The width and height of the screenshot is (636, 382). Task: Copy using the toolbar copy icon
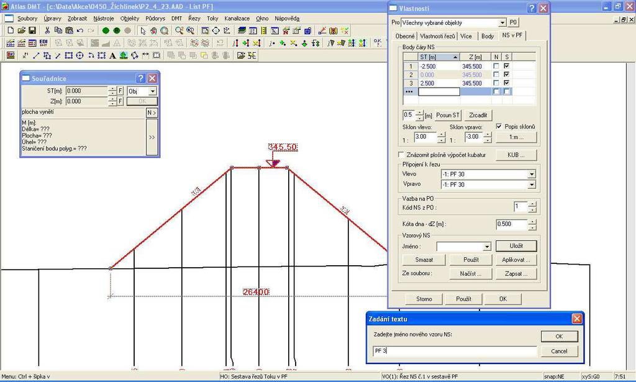(58, 30)
